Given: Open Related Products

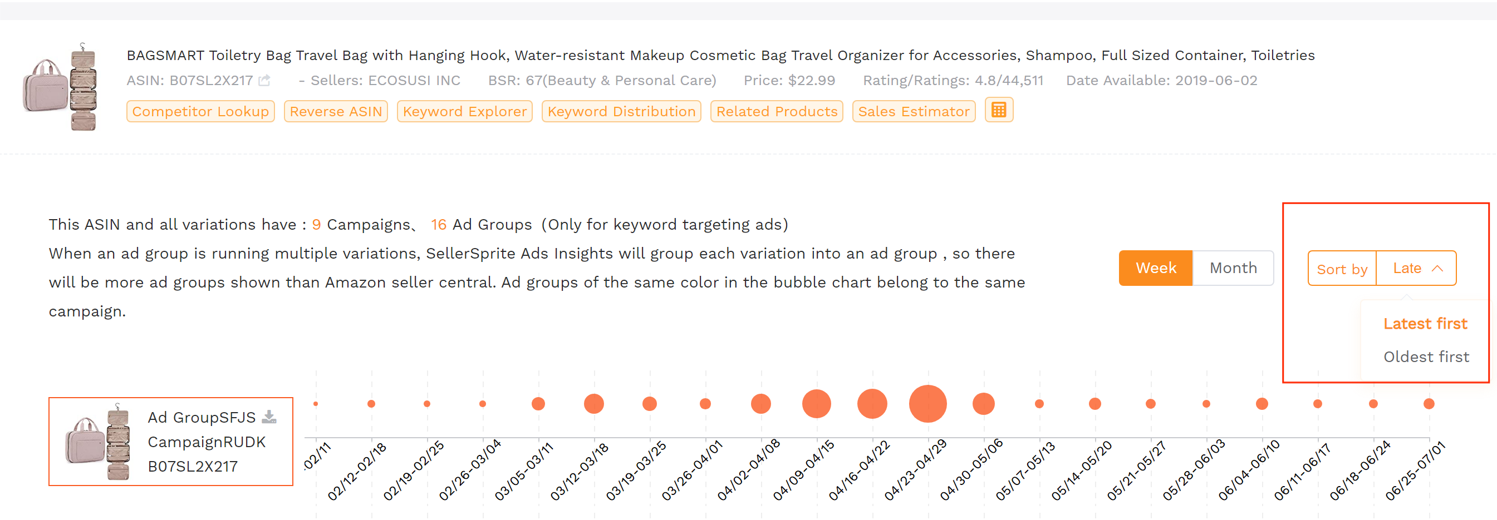Looking at the screenshot, I should [777, 111].
